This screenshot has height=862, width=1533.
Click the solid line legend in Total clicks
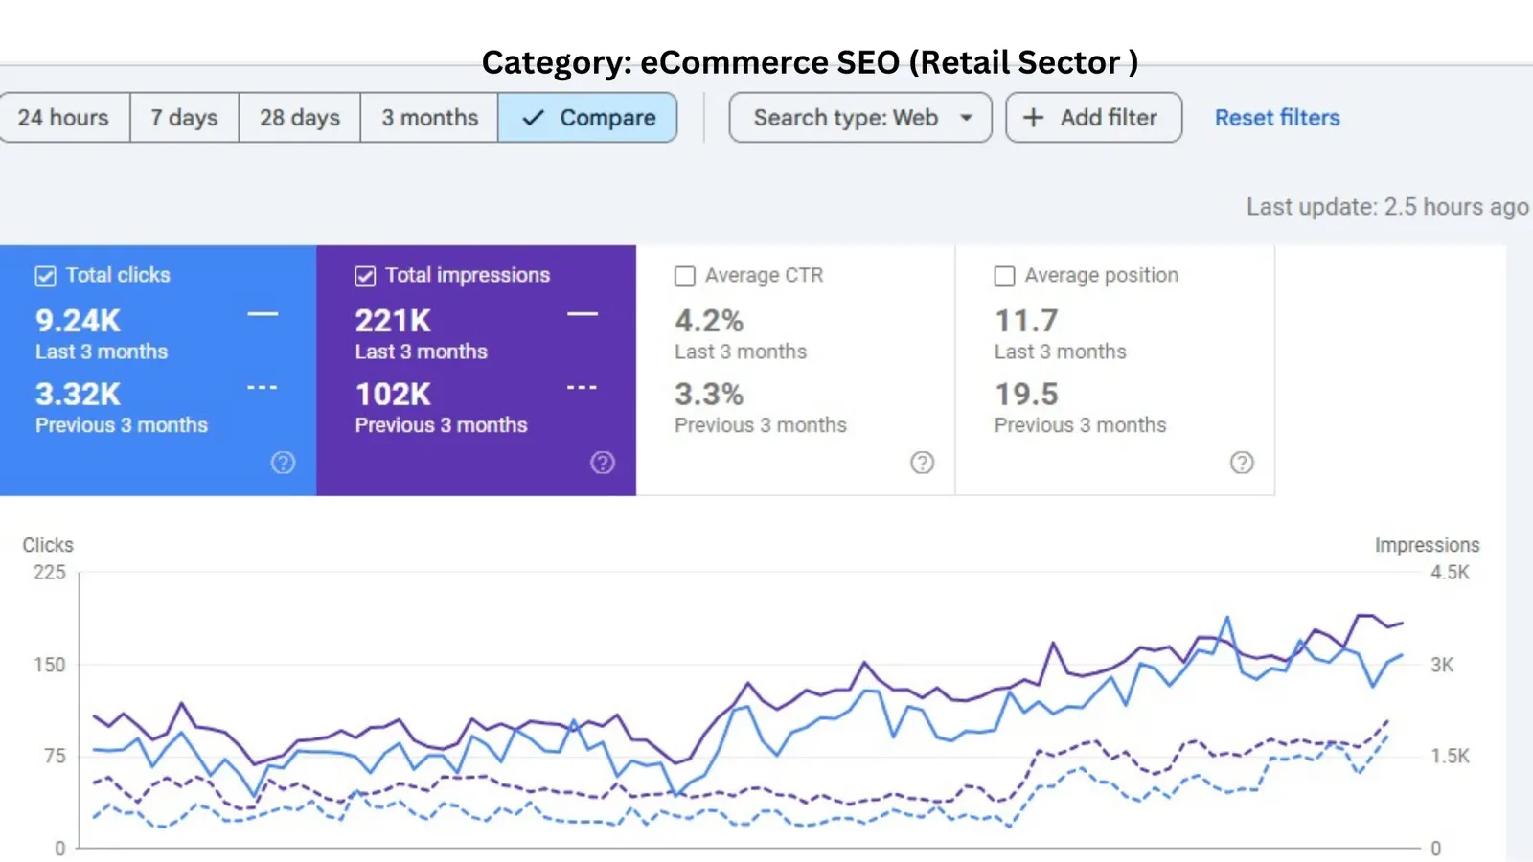pos(263,313)
